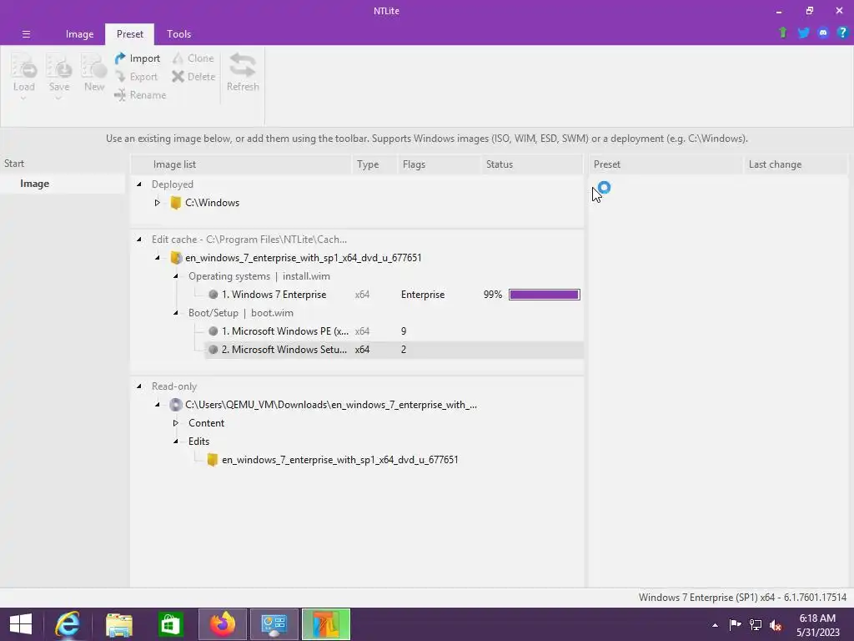
Task: Open Internet Explorer from taskbar
Action: pyautogui.click(x=68, y=624)
